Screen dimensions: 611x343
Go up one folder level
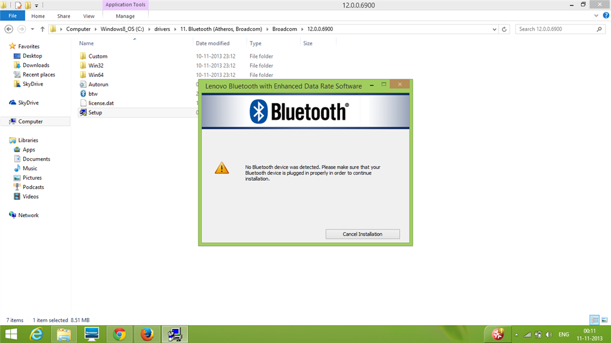(42, 29)
